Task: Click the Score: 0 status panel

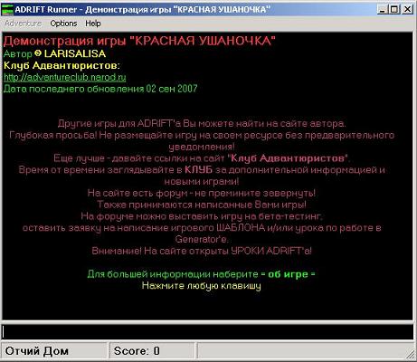Action: [x=153, y=351]
